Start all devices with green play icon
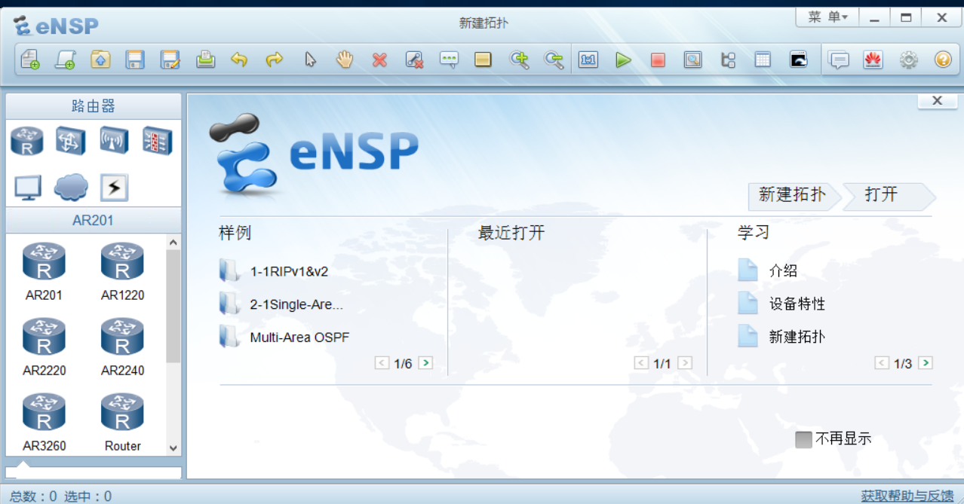964x504 pixels. point(623,60)
